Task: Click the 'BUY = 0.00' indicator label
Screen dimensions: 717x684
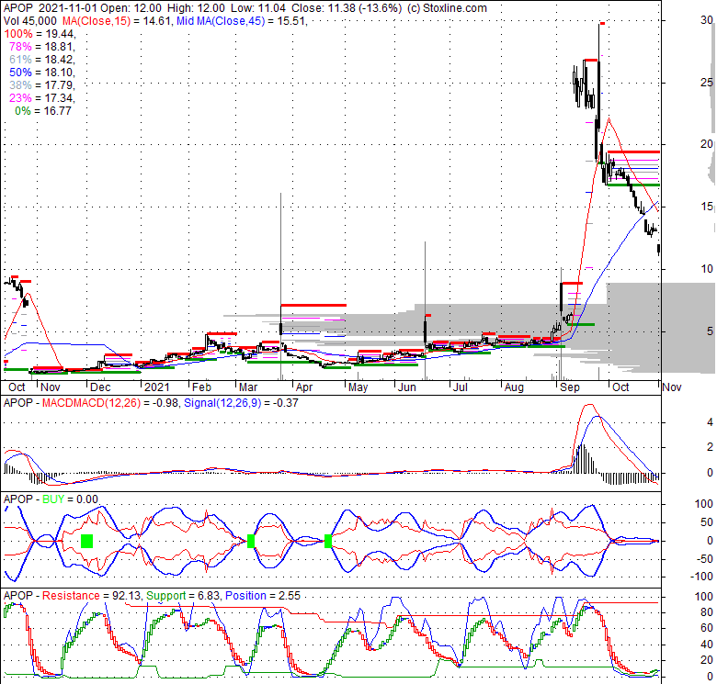Action: 70,499
